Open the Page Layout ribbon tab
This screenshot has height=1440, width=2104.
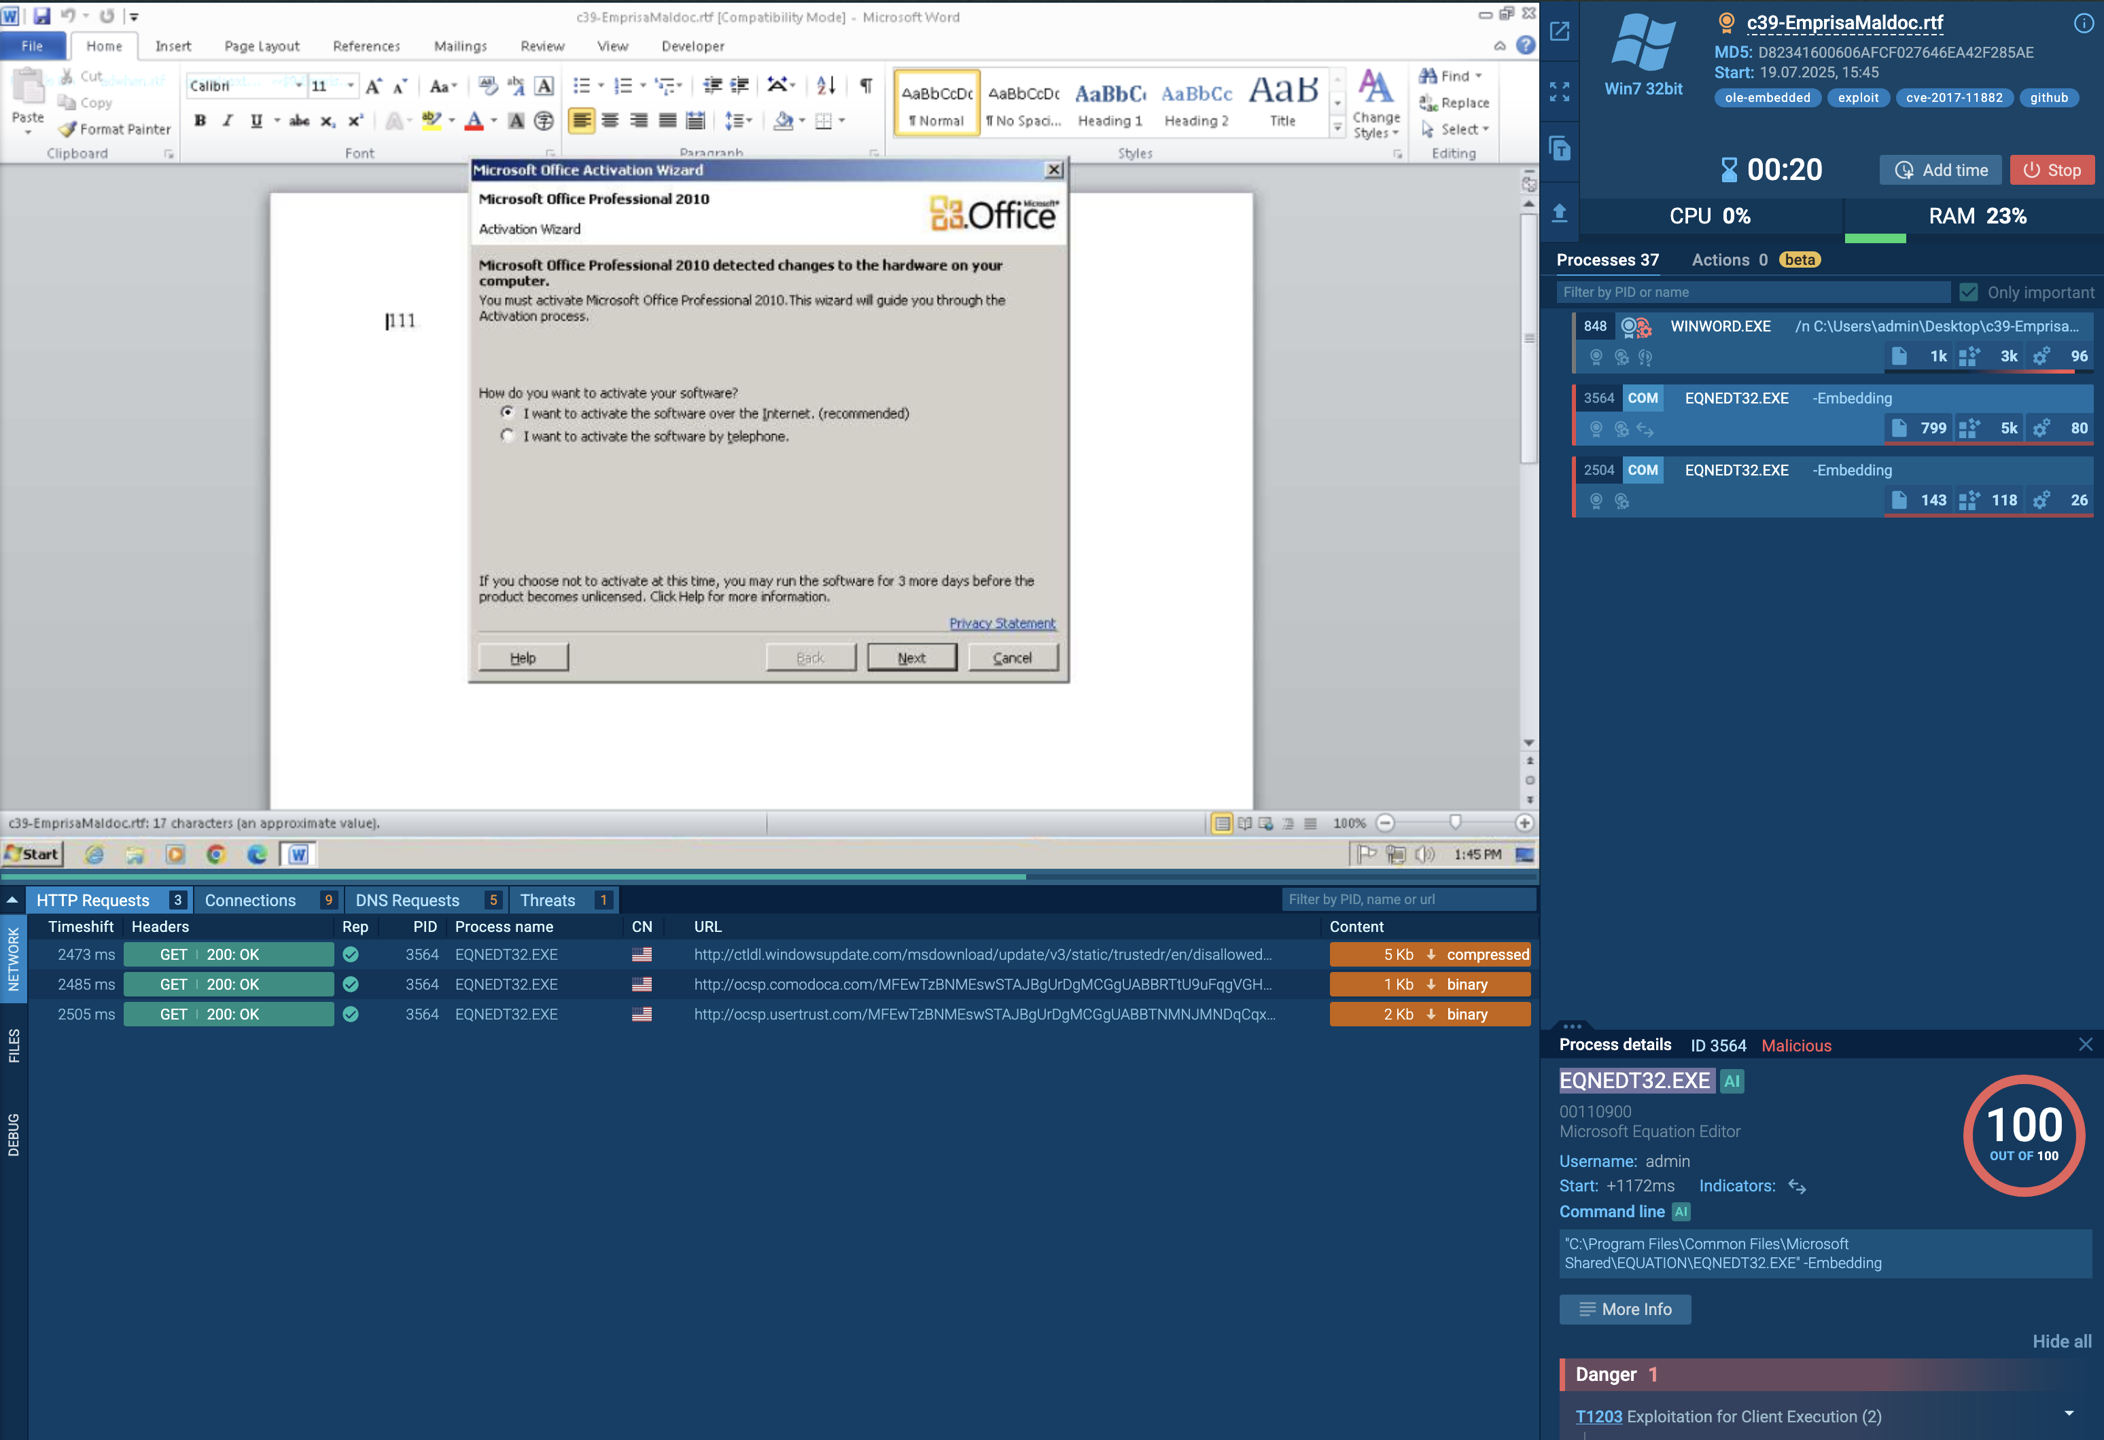262,46
